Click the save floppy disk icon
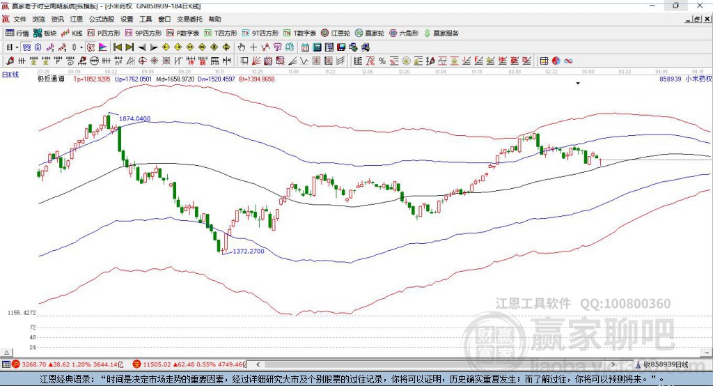Viewport: 713px width, 386px height. click(x=341, y=47)
